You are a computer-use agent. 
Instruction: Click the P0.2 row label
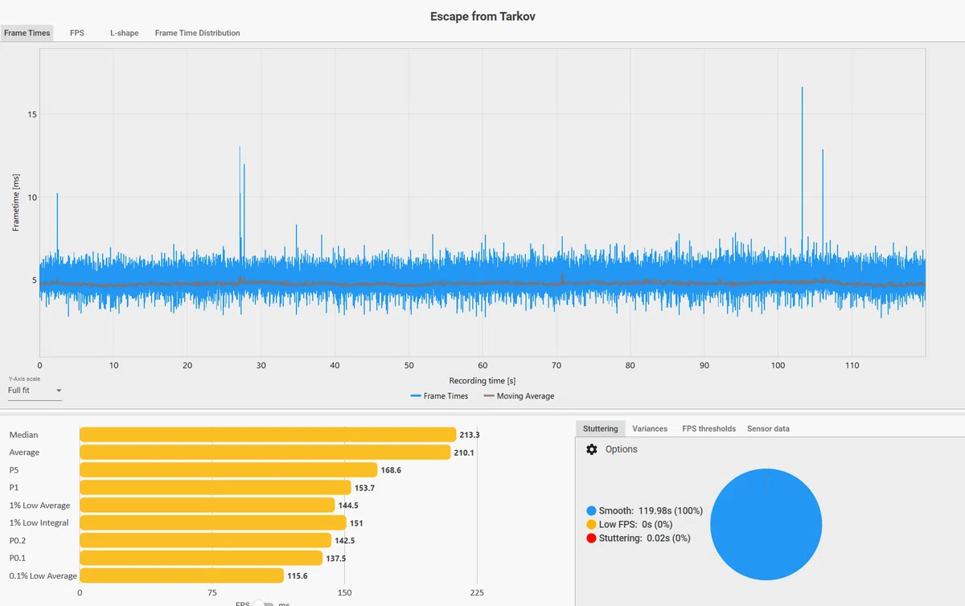pos(19,541)
